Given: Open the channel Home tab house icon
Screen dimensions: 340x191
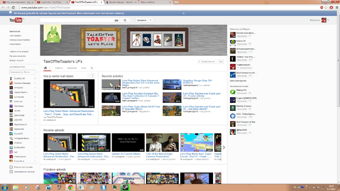Looking at the screenshot, I should click(x=45, y=68).
